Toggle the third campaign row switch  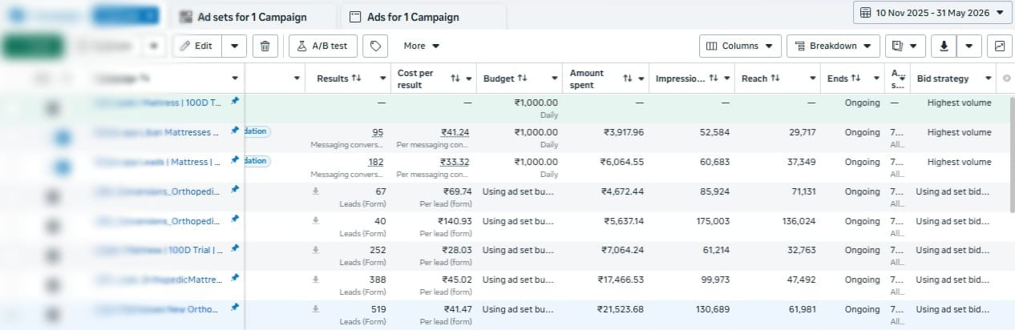point(63,167)
